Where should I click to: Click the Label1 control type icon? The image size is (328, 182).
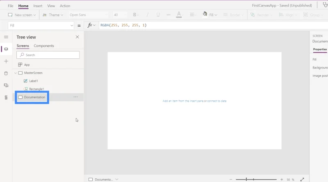pos(25,81)
